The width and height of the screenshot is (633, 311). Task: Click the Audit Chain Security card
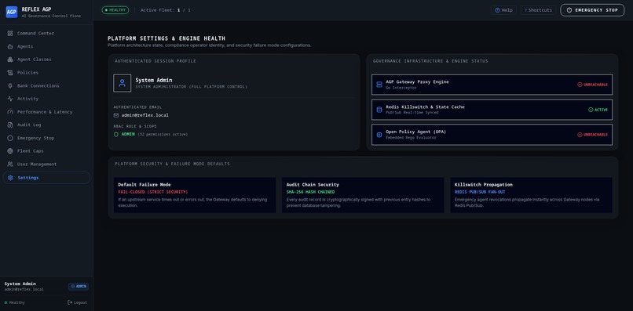coord(363,195)
